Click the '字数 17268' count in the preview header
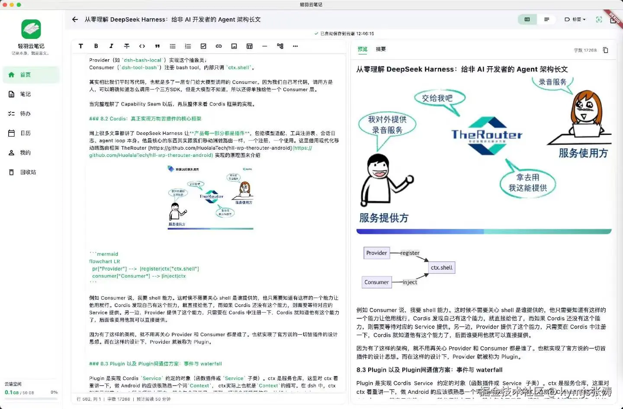The image size is (623, 409). coord(585,50)
